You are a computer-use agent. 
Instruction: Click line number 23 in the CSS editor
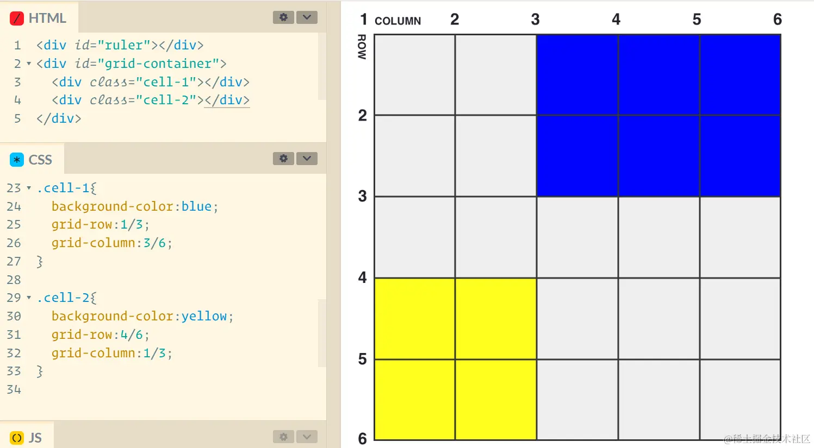[14, 187]
